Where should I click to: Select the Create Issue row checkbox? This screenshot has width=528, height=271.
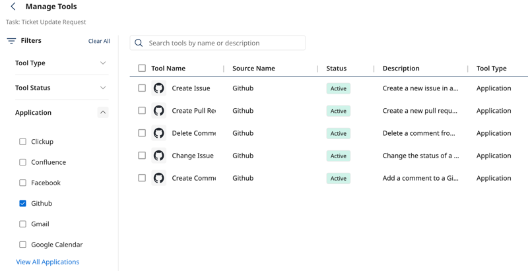pos(142,88)
